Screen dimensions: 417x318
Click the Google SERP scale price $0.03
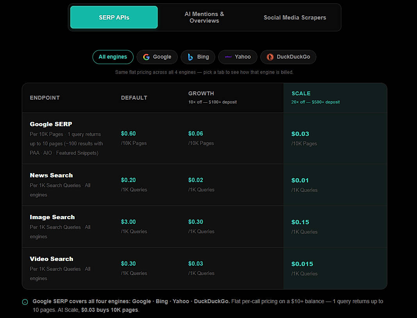[300, 134]
